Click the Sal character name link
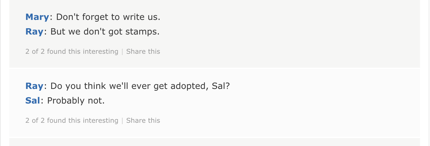The width and height of the screenshot is (430, 146). (x=33, y=101)
